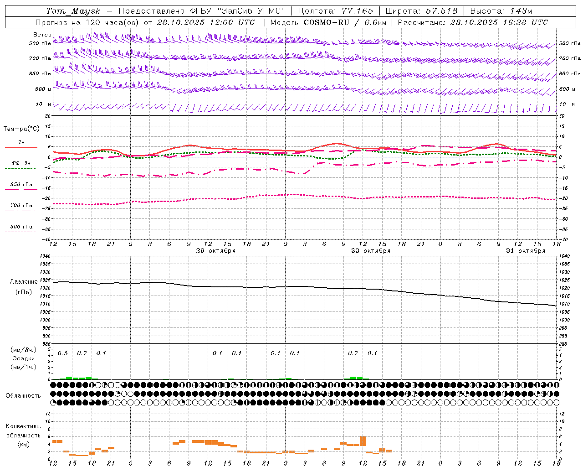Screen dimensions: 583x467
Task: Click the red line sample under 2м legend
Action: click(21, 147)
